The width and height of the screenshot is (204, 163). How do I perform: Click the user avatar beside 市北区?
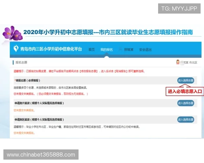(x=178, y=62)
